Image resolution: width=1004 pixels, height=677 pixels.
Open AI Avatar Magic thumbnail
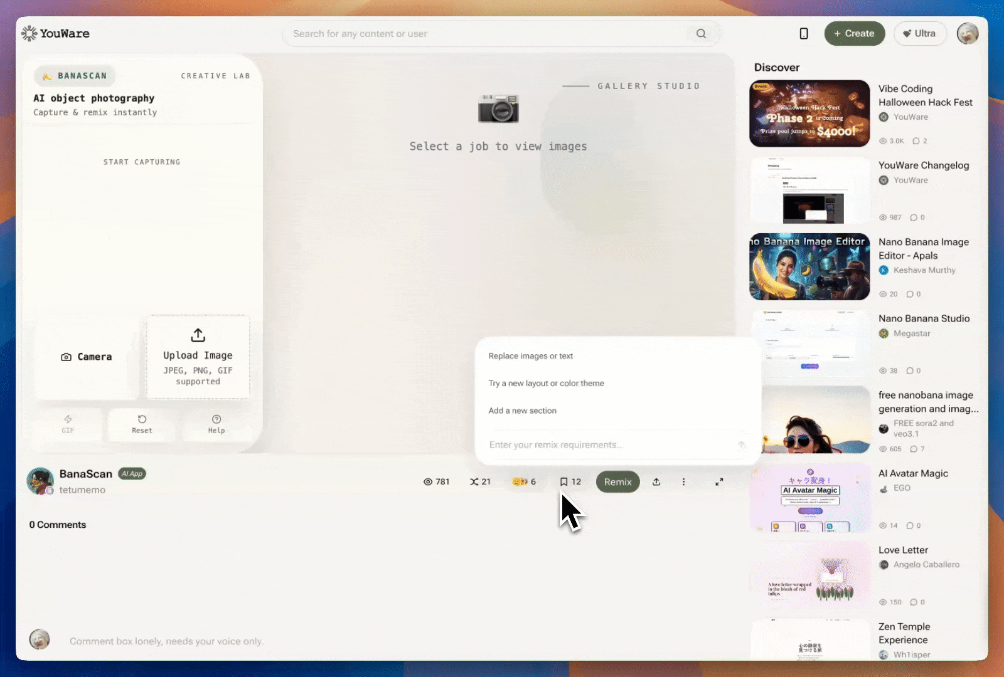pos(809,497)
